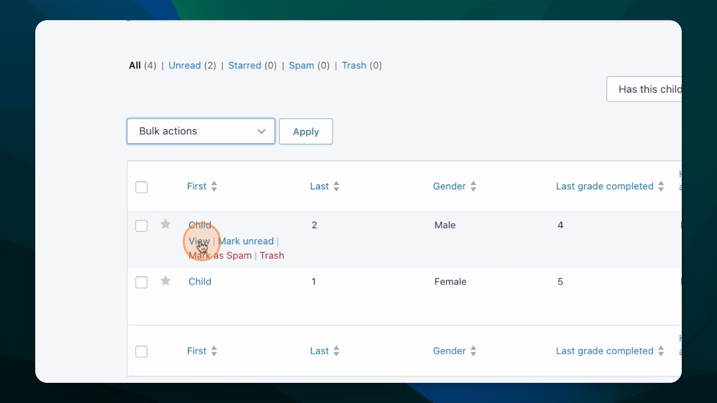717x403 pixels.
Task: Select the checkbox for the Female entry row
Action: (x=141, y=282)
